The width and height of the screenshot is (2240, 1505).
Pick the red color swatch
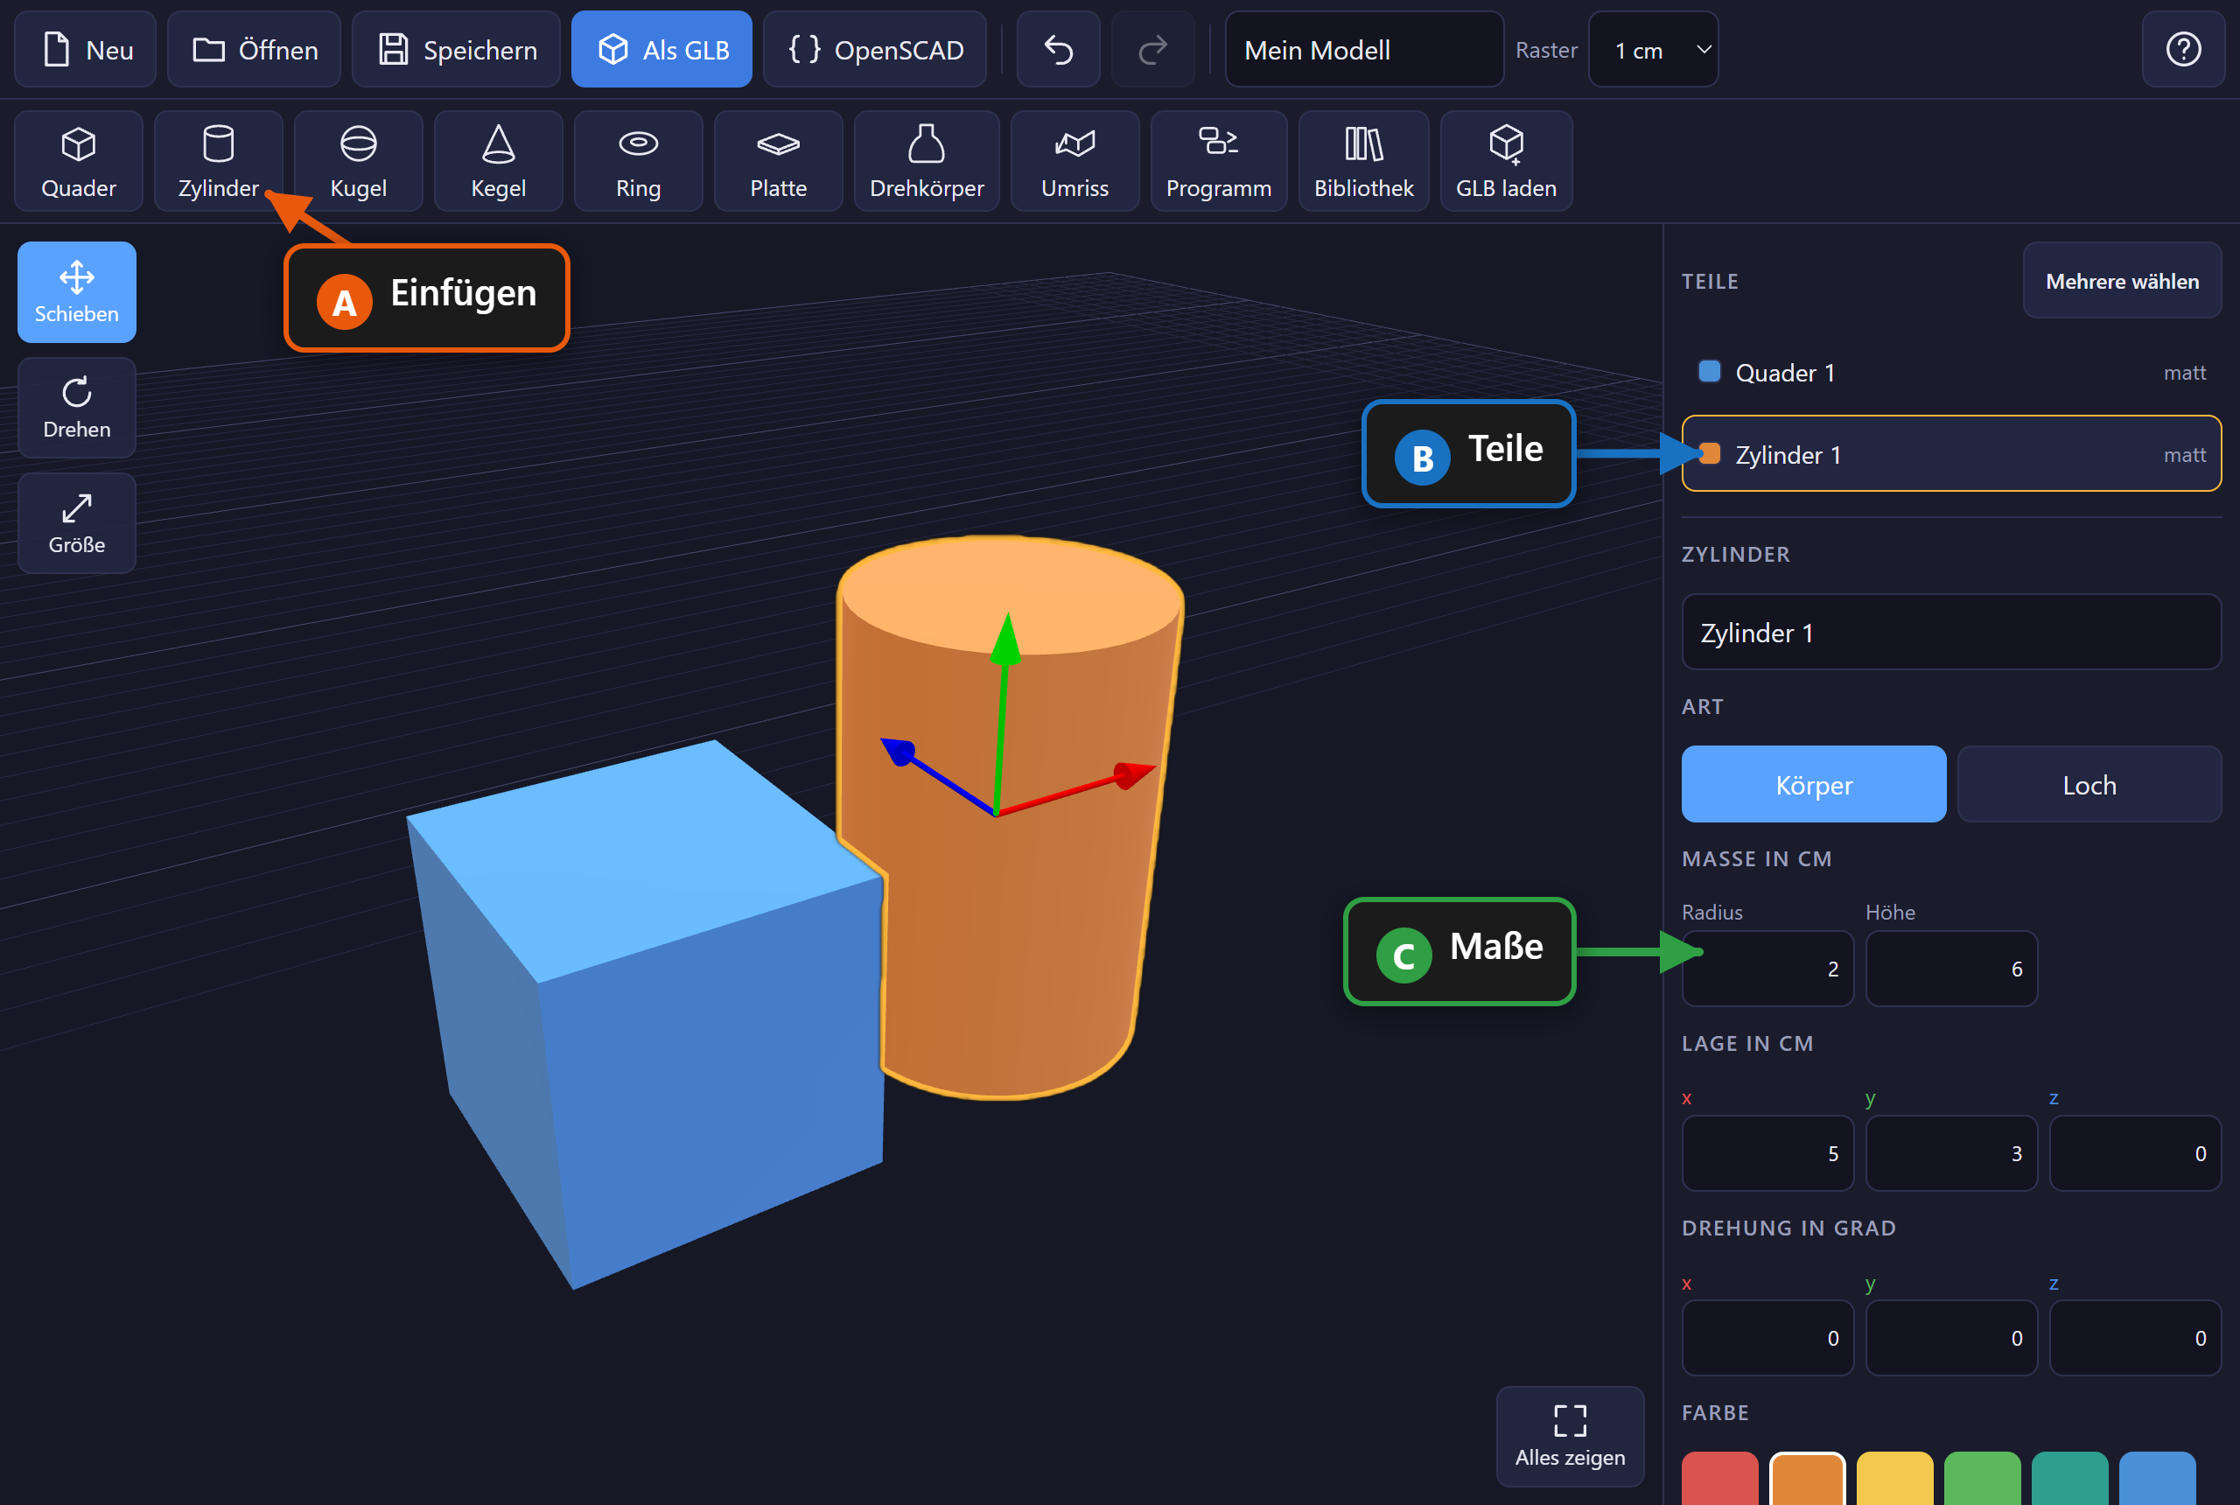click(1720, 1478)
